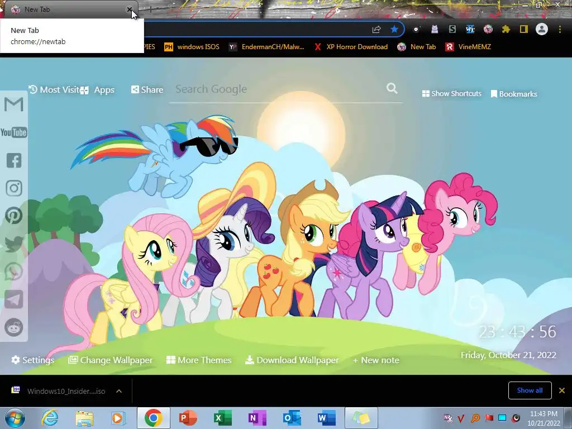Open EndermanCH/Malw... bookmark
Screen dimensions: 572x429
click(266, 47)
